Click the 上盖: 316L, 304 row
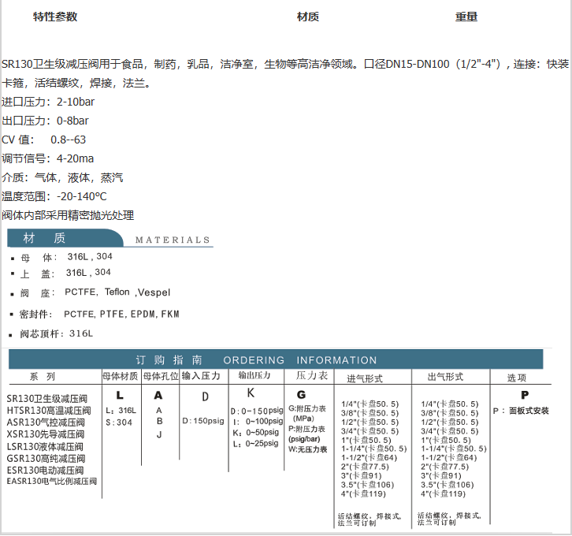This screenshot has width=572, height=536. tap(61, 273)
